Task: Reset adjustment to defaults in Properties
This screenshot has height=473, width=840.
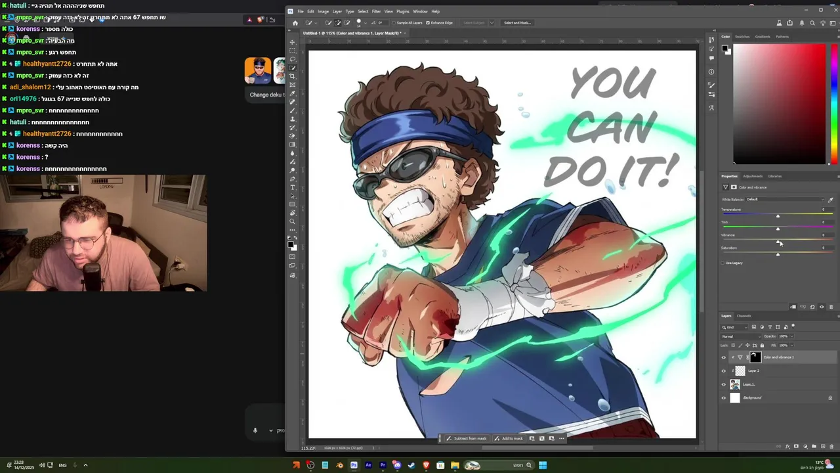Action: (x=812, y=307)
